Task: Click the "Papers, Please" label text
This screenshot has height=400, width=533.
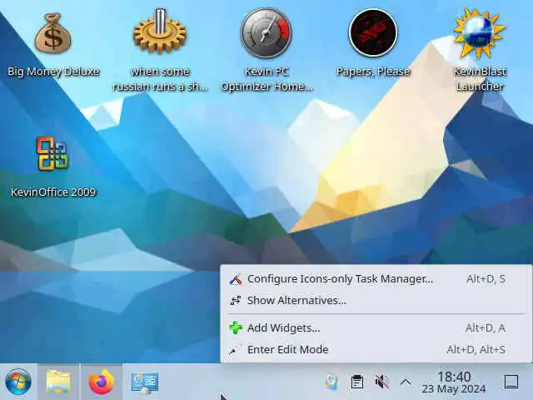Action: [373, 72]
